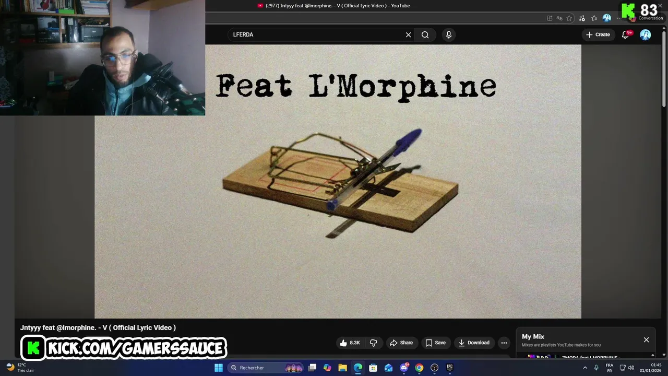
Task: Start voice search with the microphone
Action: click(448, 34)
